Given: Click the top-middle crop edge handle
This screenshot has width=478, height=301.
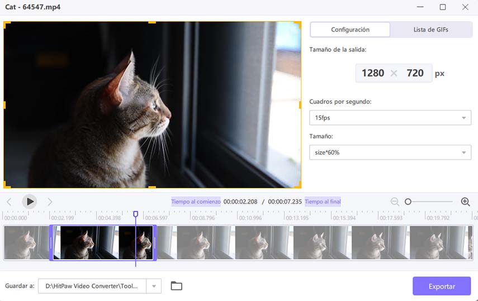Looking at the screenshot, I should click(x=152, y=22).
